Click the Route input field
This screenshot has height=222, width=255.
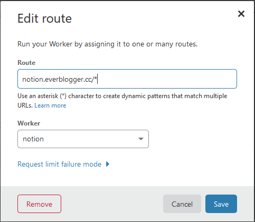[127, 79]
